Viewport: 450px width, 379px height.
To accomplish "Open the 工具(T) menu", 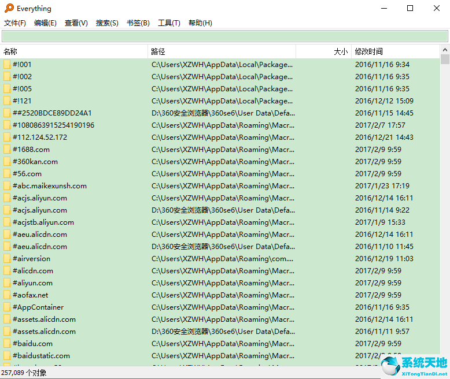I will [x=169, y=23].
